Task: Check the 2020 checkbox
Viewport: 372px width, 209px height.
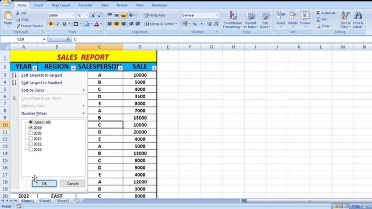Action: tap(31, 133)
